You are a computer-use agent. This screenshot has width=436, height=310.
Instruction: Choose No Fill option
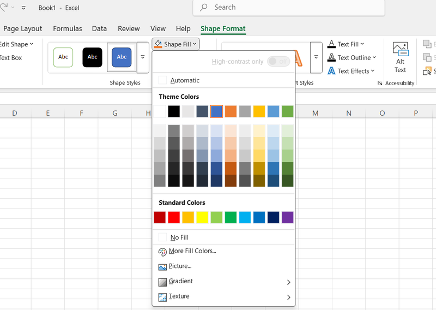pos(223,237)
